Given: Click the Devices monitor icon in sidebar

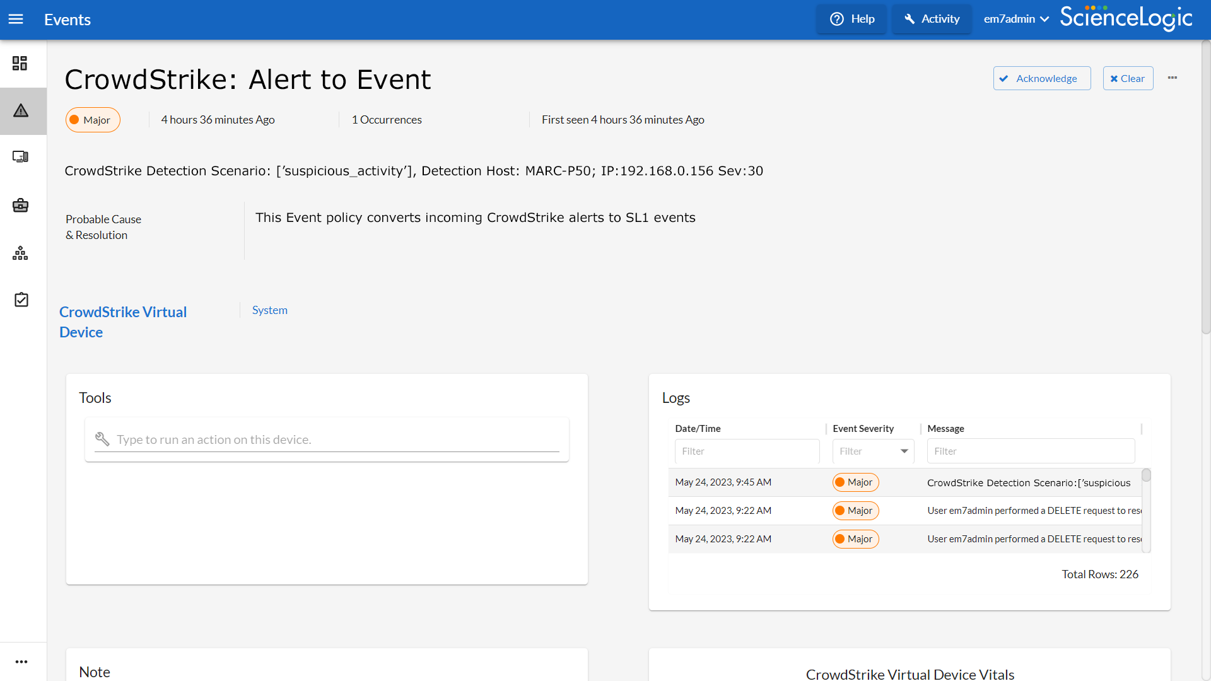Looking at the screenshot, I should point(20,157).
